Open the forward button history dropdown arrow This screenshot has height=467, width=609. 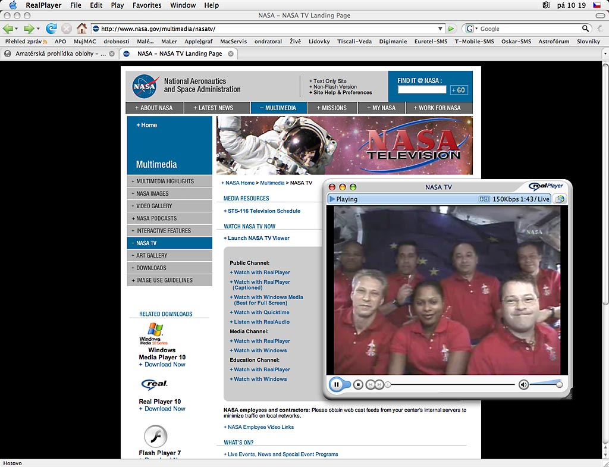38,29
